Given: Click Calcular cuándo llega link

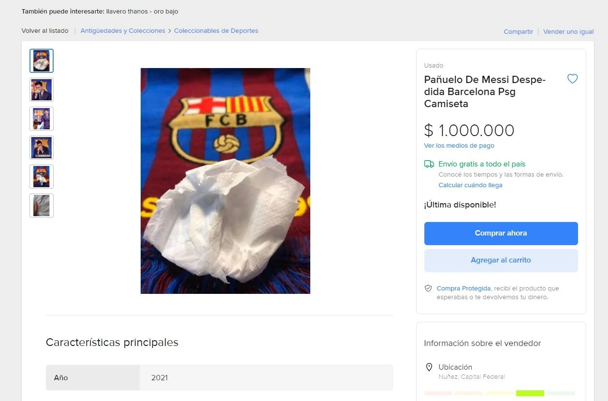Looking at the screenshot, I should [470, 185].
